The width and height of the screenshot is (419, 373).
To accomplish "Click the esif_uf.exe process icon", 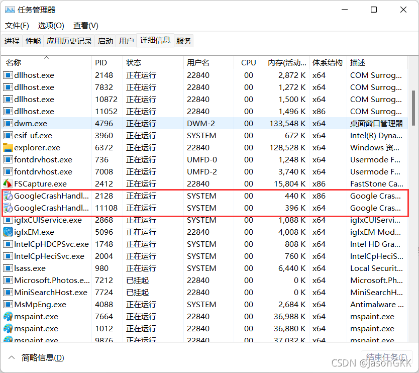I will tap(8, 135).
